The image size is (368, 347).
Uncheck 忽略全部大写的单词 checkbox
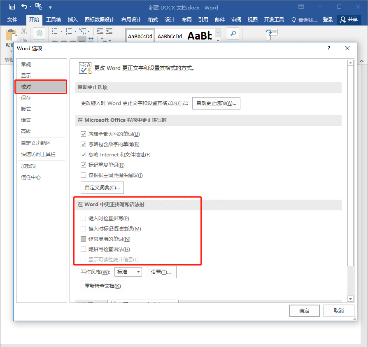pyautogui.click(x=83, y=134)
